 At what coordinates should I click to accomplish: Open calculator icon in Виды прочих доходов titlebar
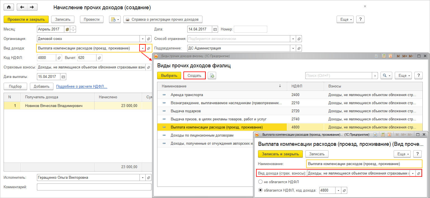pyautogui.click(x=384, y=56)
